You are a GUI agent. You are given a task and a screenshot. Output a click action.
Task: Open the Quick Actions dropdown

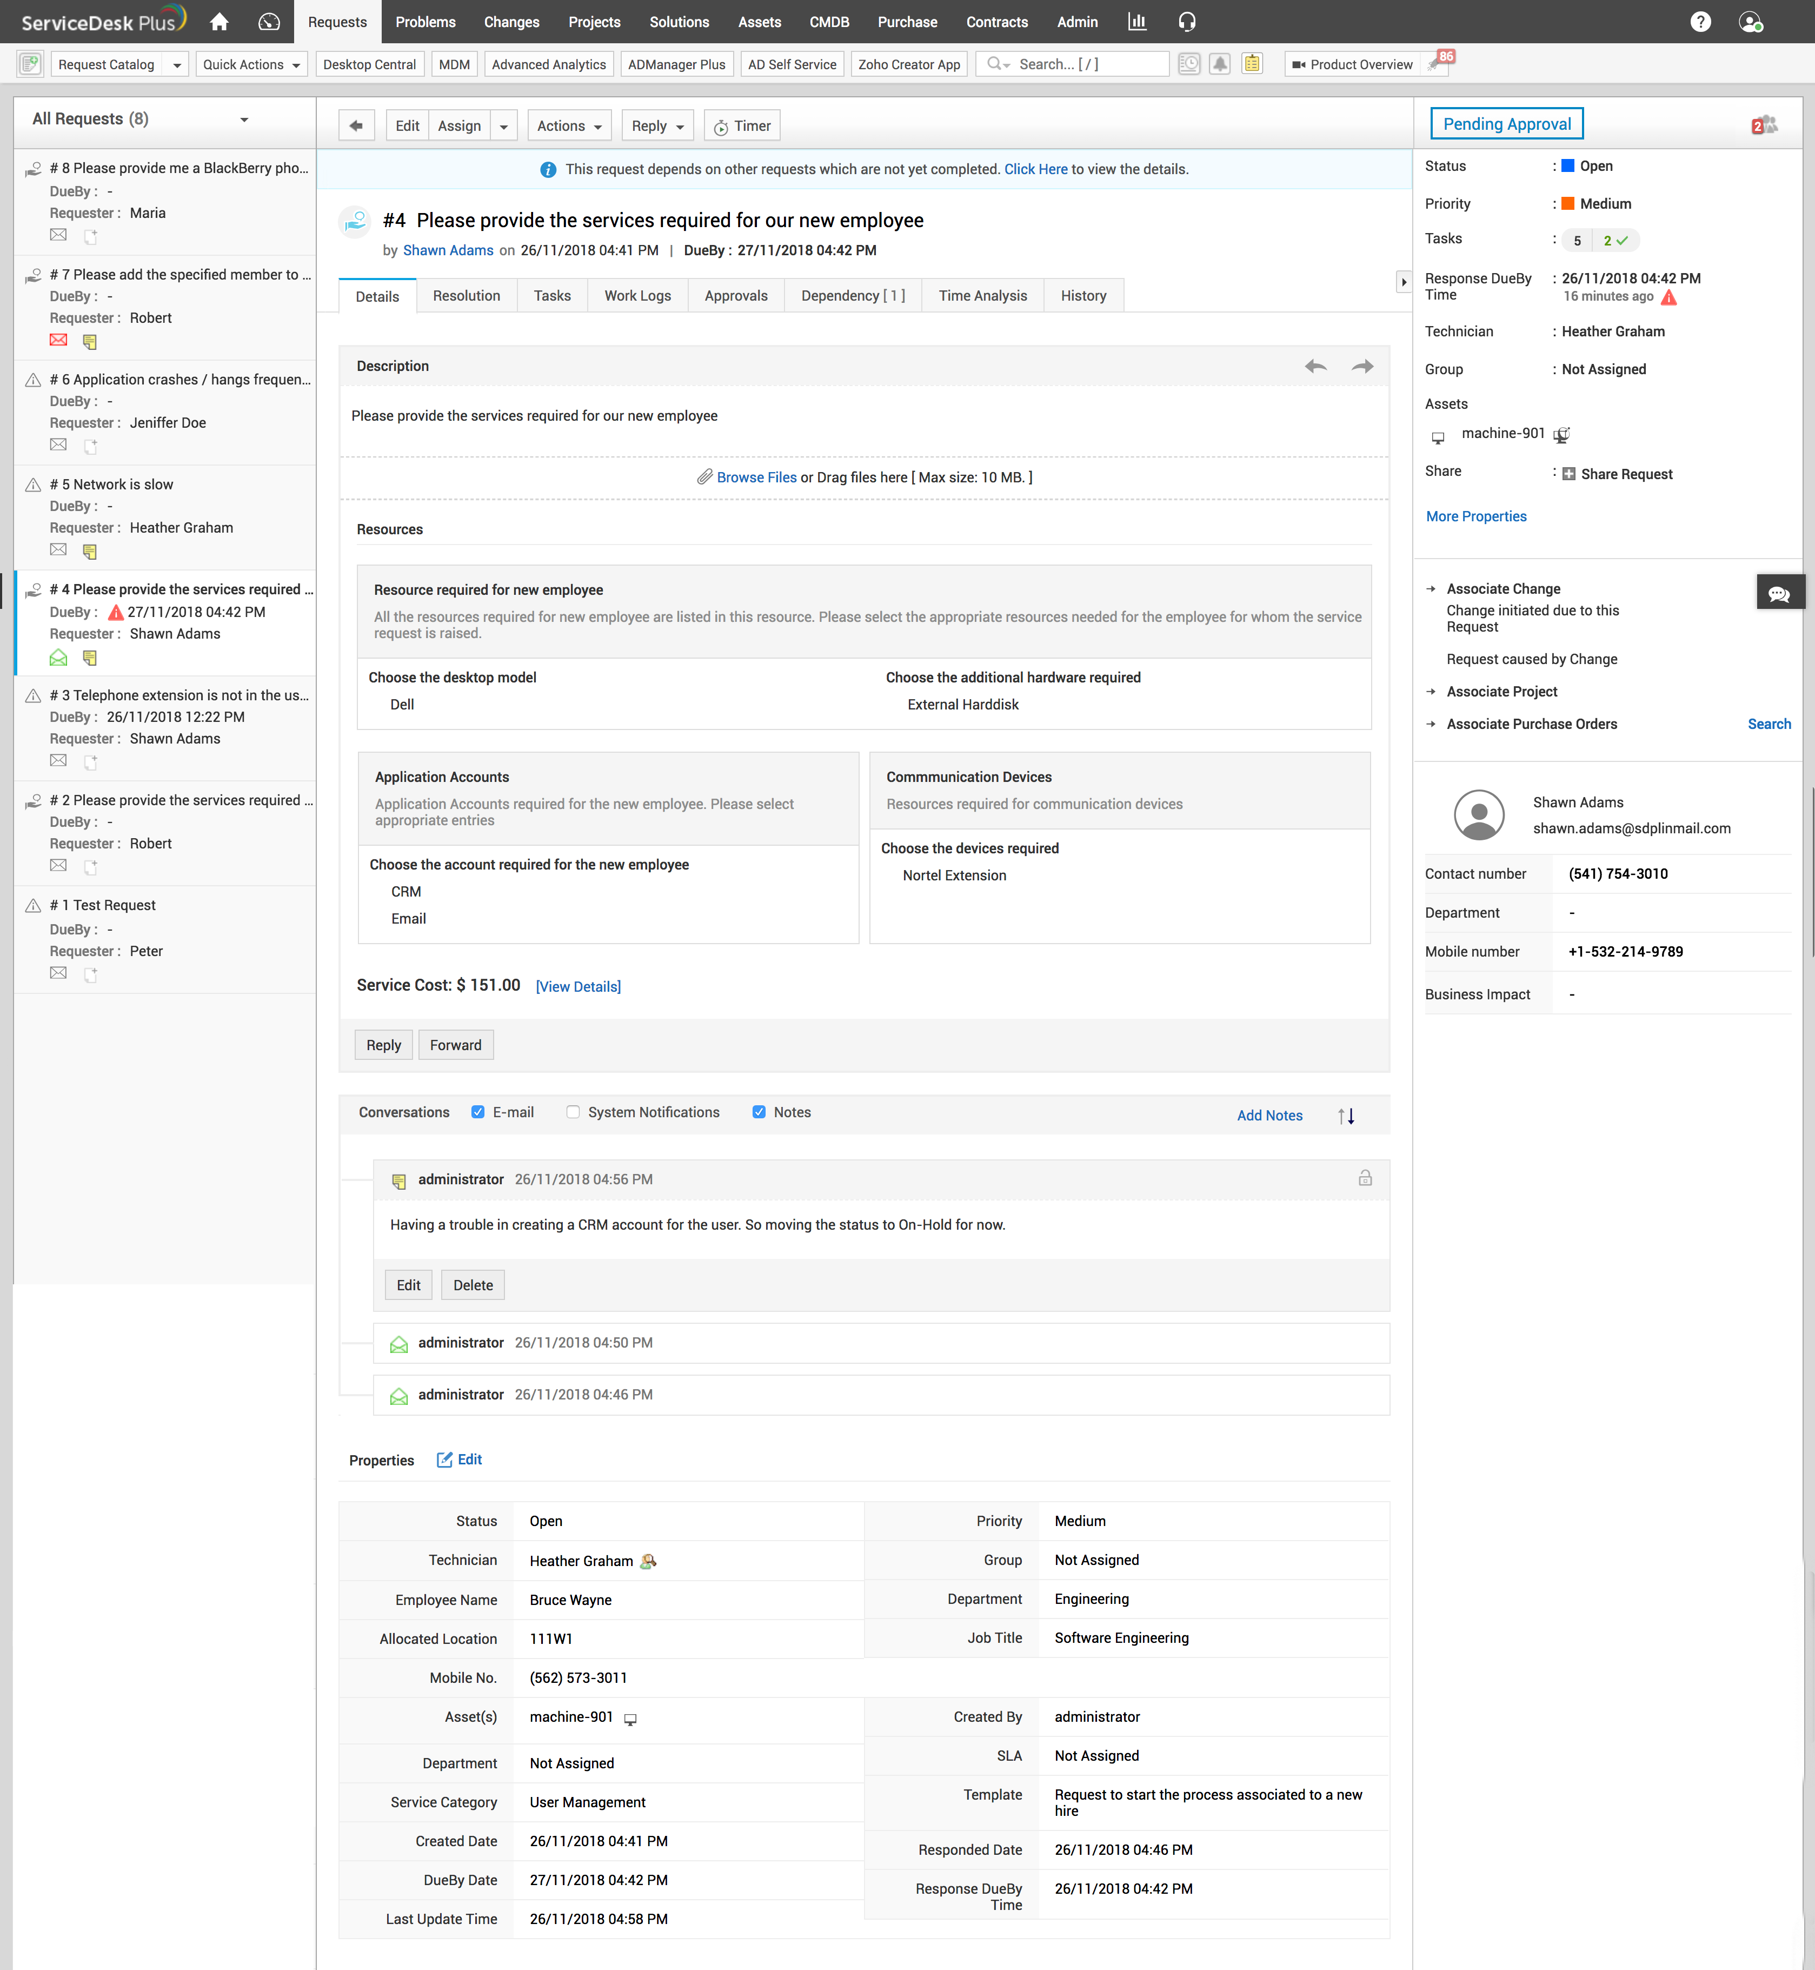(x=251, y=65)
